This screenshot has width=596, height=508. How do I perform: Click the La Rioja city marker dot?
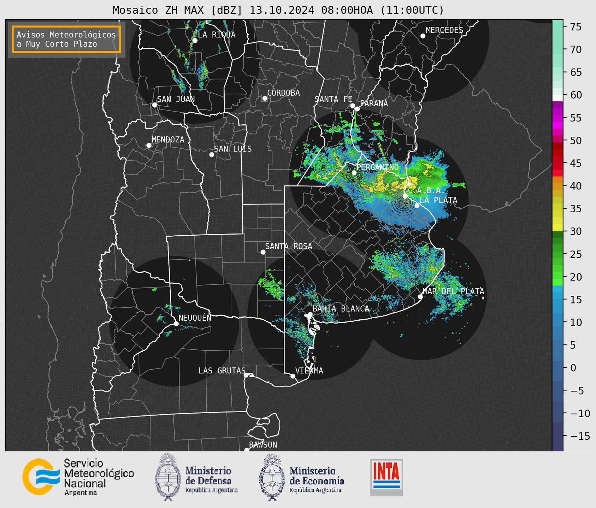(x=195, y=41)
